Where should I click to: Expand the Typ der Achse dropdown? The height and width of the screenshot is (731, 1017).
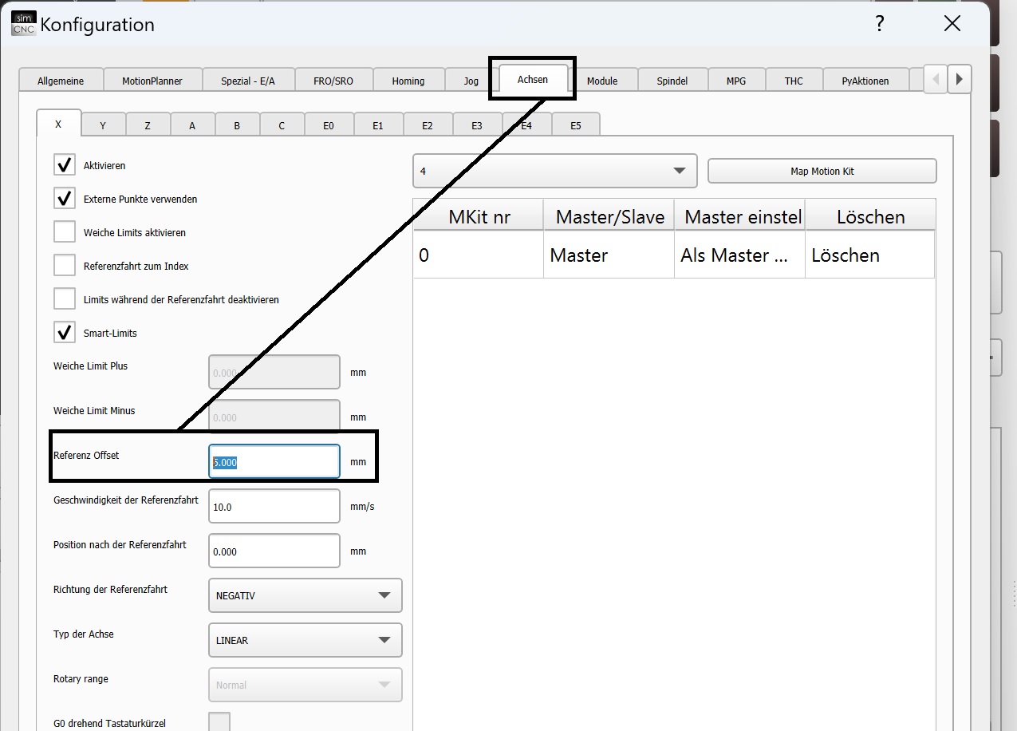tap(305, 640)
